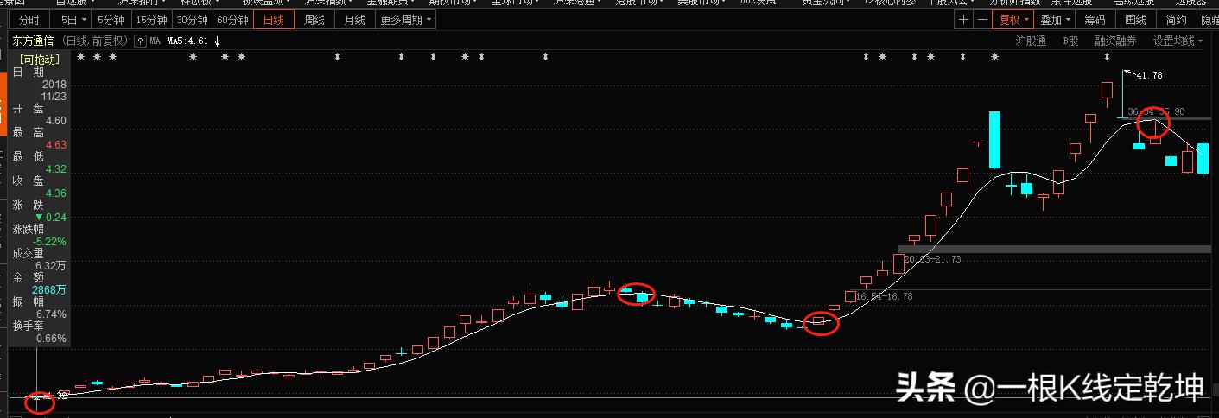The image size is (1219, 418).
Task: Zoom in the chart with plus button
Action: [x=964, y=20]
